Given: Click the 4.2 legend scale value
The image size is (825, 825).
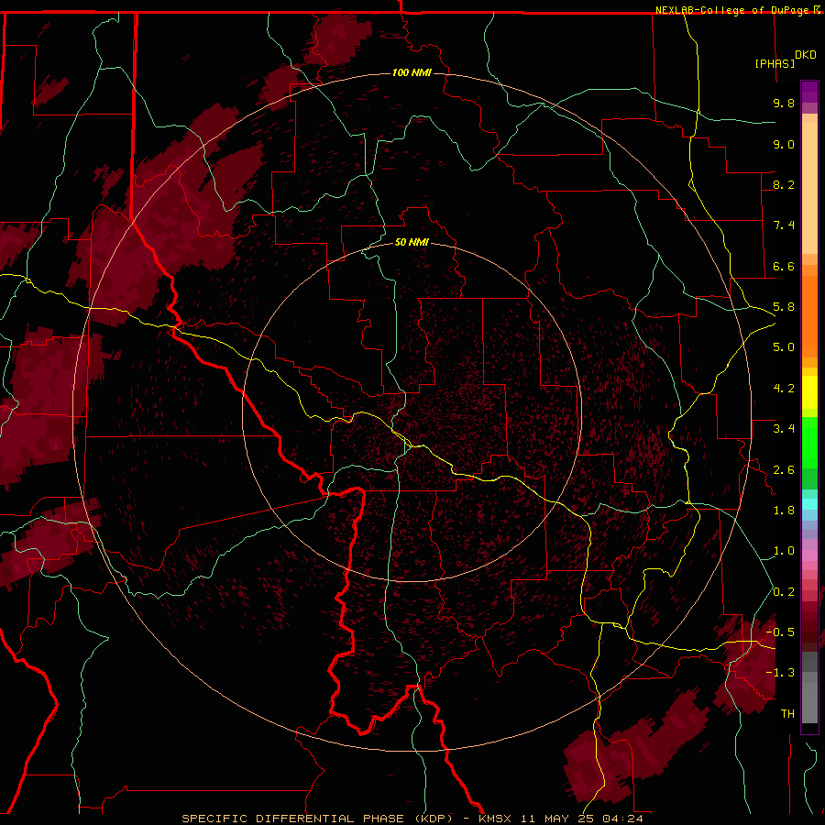Looking at the screenshot, I should point(784,389).
